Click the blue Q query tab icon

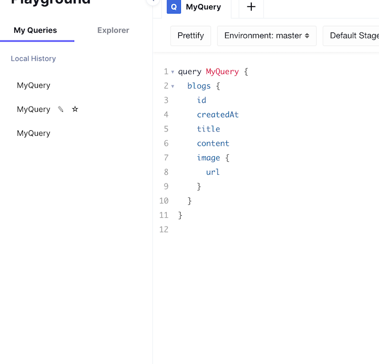(174, 6)
